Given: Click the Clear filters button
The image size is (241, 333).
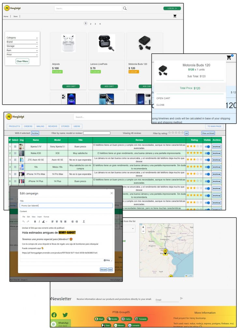Looking at the screenshot, I should click(22, 61).
